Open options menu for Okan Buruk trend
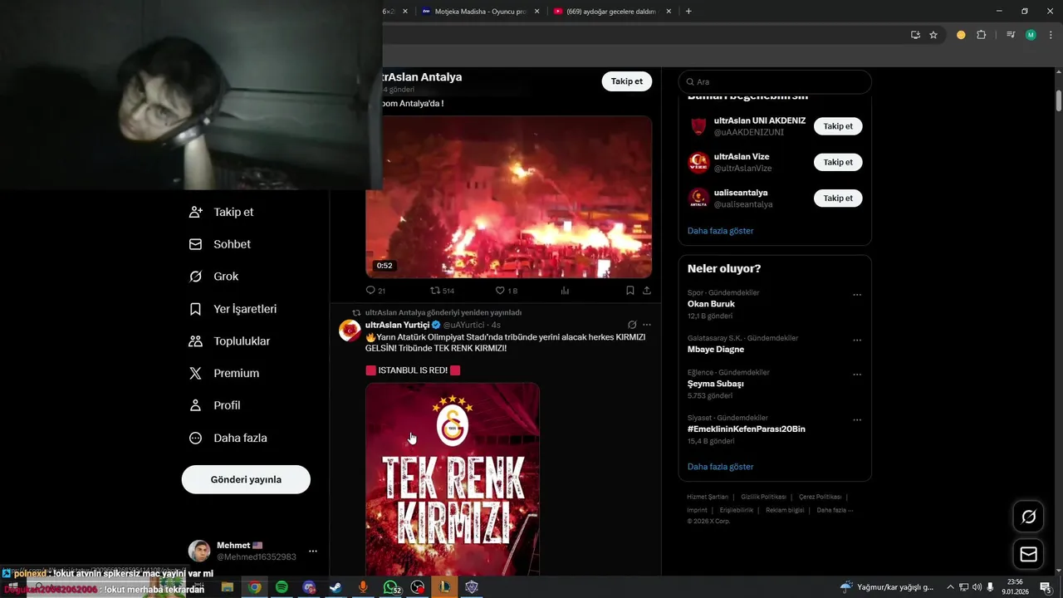The image size is (1063, 598). [857, 295]
